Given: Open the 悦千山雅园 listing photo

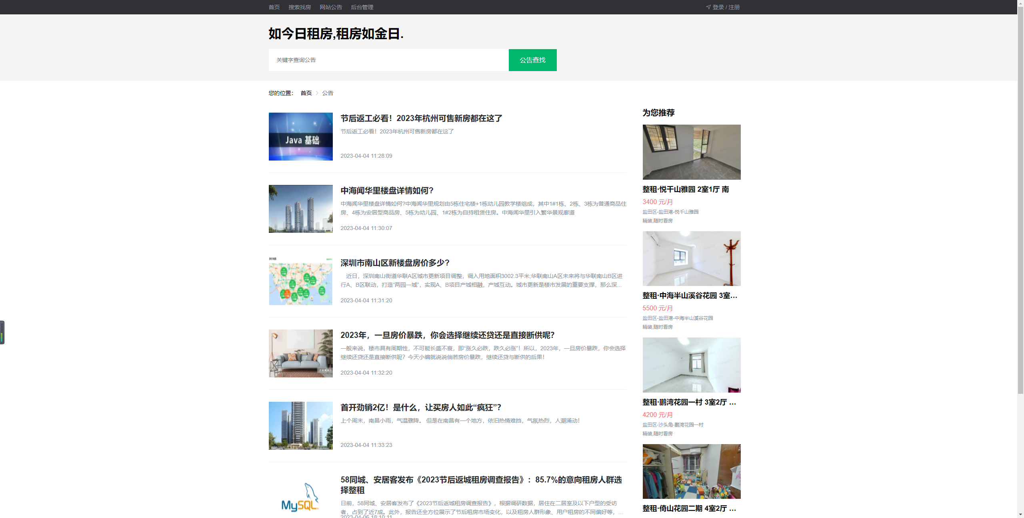Looking at the screenshot, I should 691,152.
